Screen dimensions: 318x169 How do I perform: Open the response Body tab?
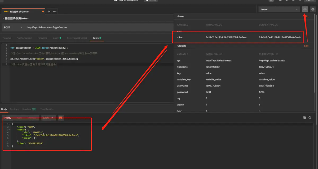(x=4, y=109)
